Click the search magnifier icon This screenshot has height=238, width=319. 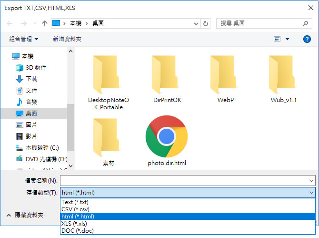(x=305, y=24)
